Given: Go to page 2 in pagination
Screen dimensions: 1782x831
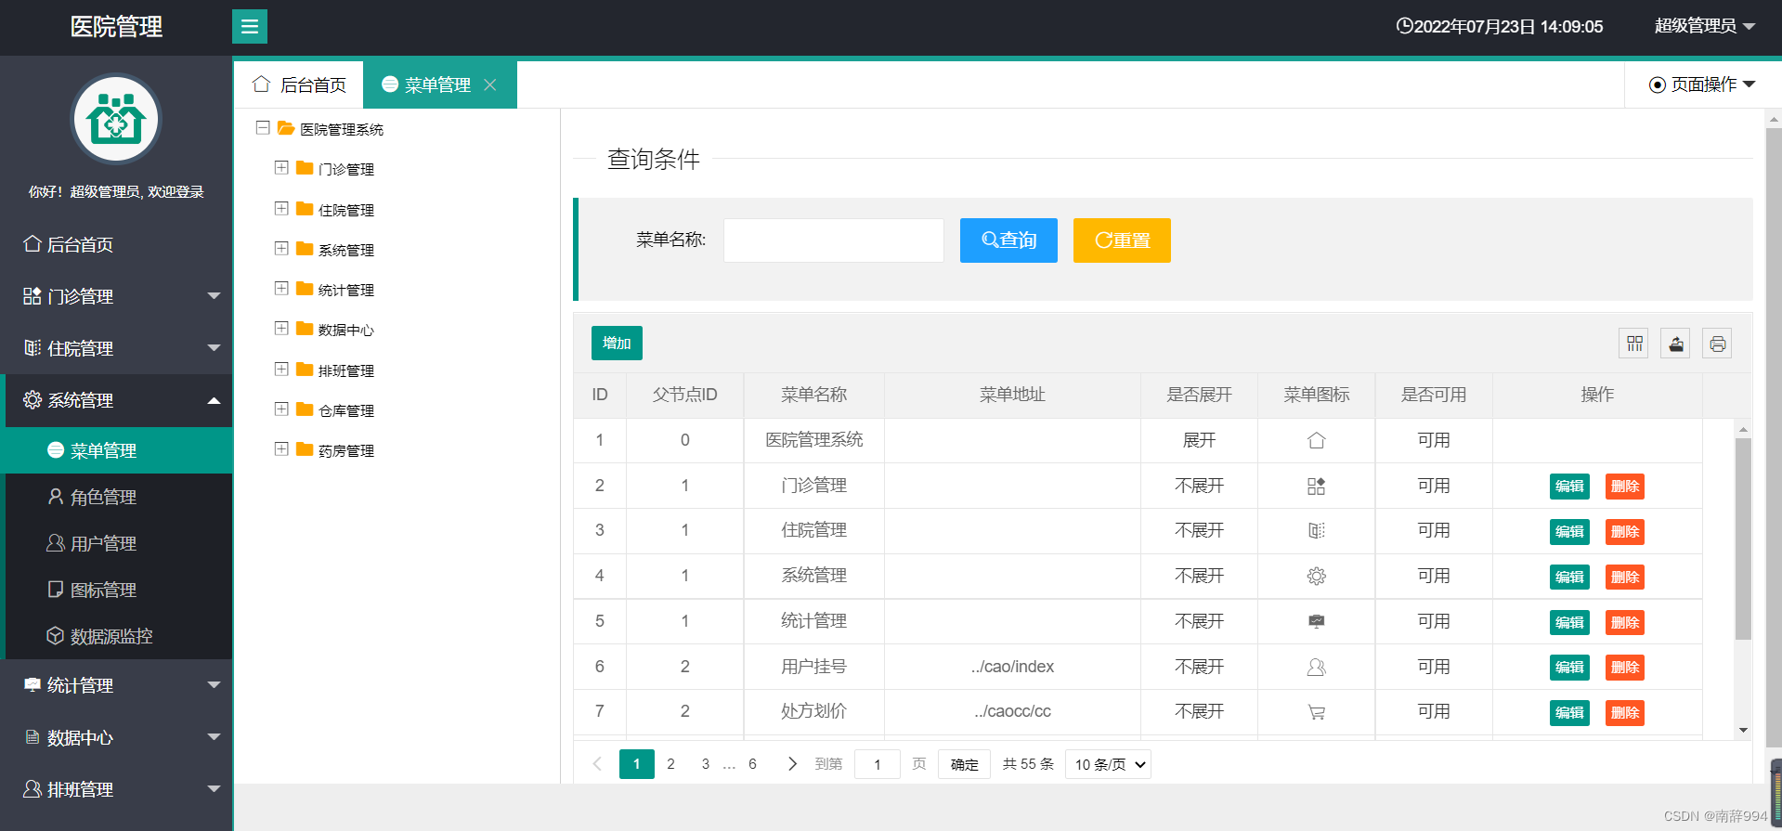Looking at the screenshot, I should [670, 763].
